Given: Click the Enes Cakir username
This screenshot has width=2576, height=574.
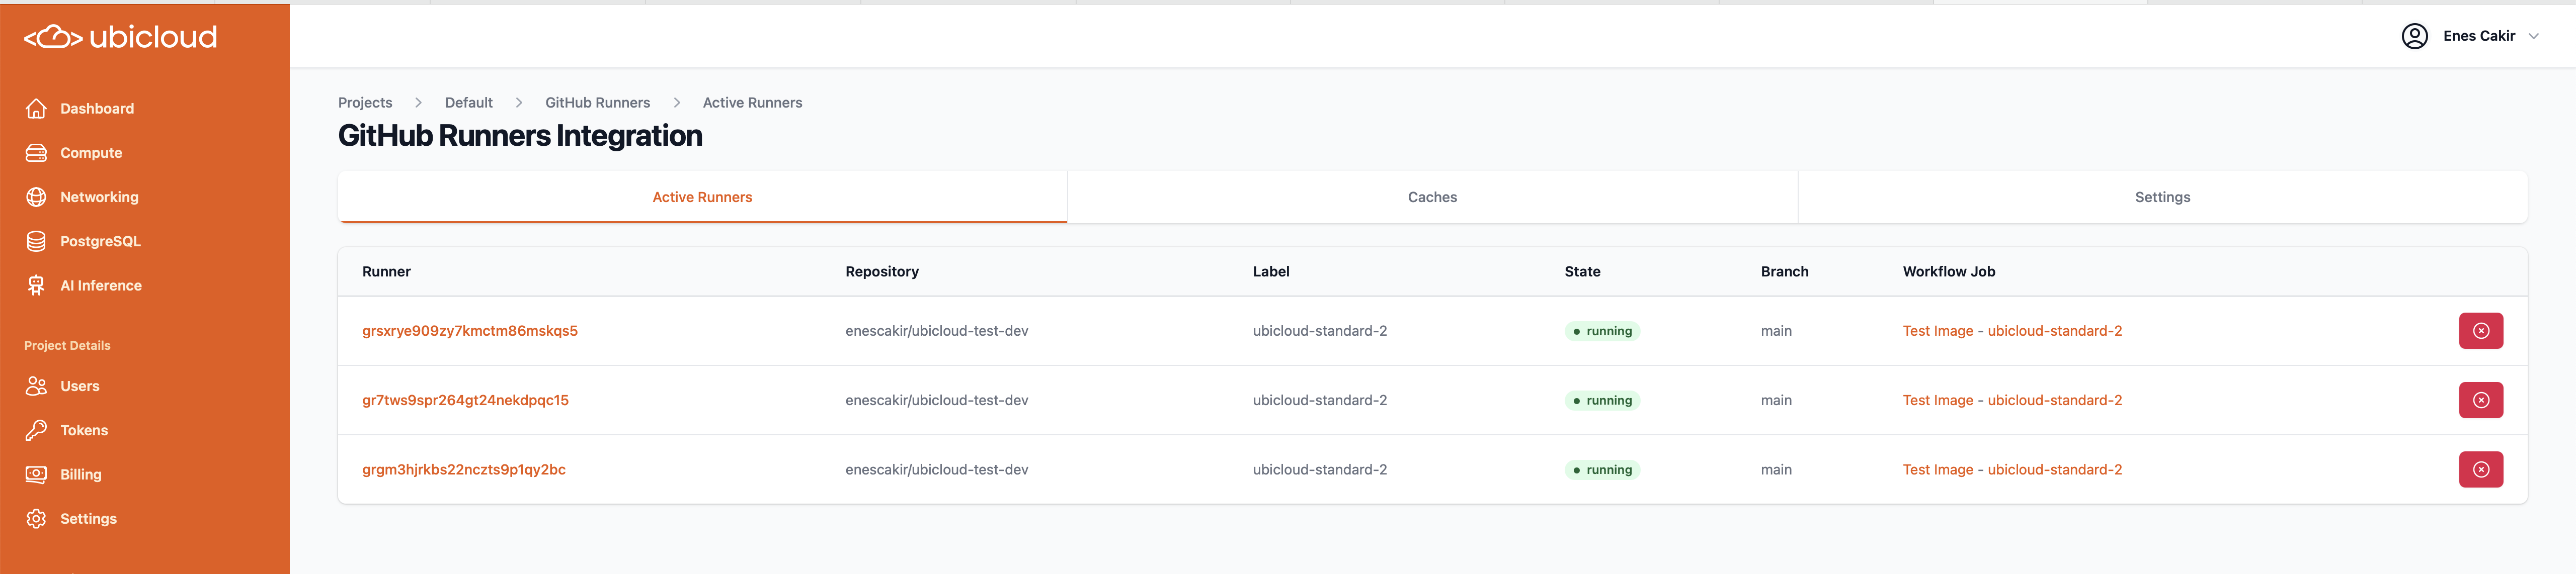Looking at the screenshot, I should coord(2478,36).
